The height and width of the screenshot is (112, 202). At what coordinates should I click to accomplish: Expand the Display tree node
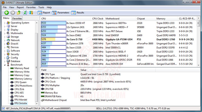[5, 30]
